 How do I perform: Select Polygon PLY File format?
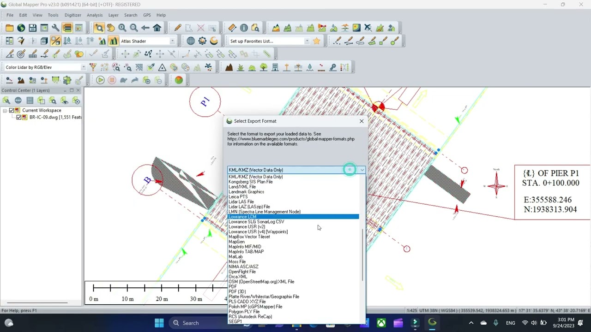tap(293, 312)
